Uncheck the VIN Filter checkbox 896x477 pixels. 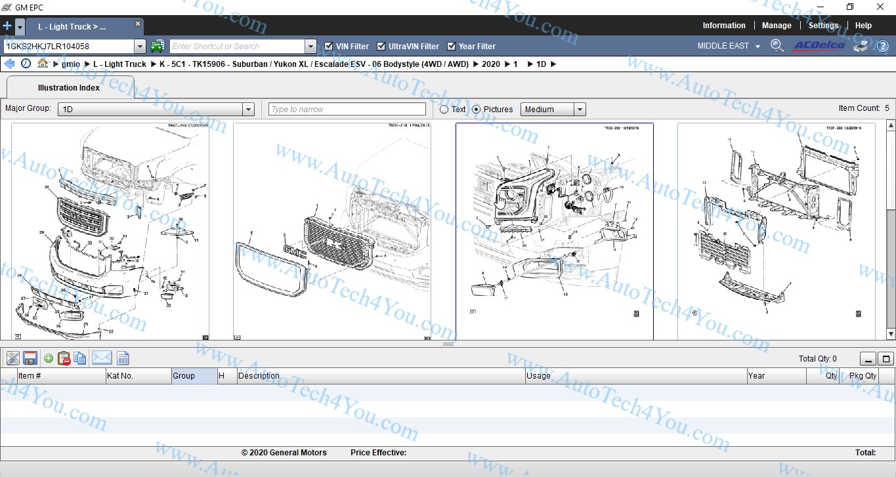pos(330,46)
